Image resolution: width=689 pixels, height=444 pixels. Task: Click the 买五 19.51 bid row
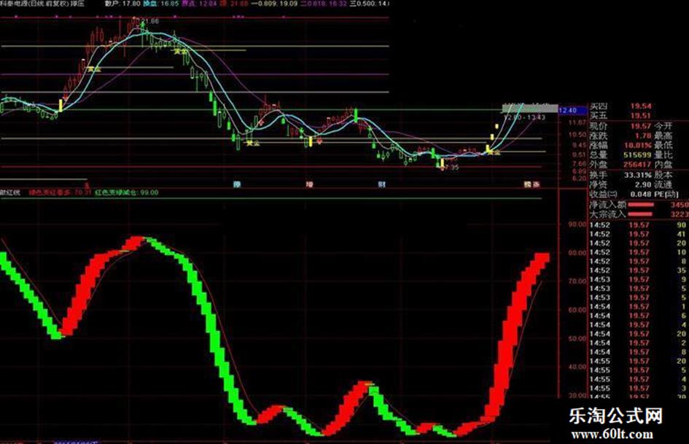pos(620,116)
